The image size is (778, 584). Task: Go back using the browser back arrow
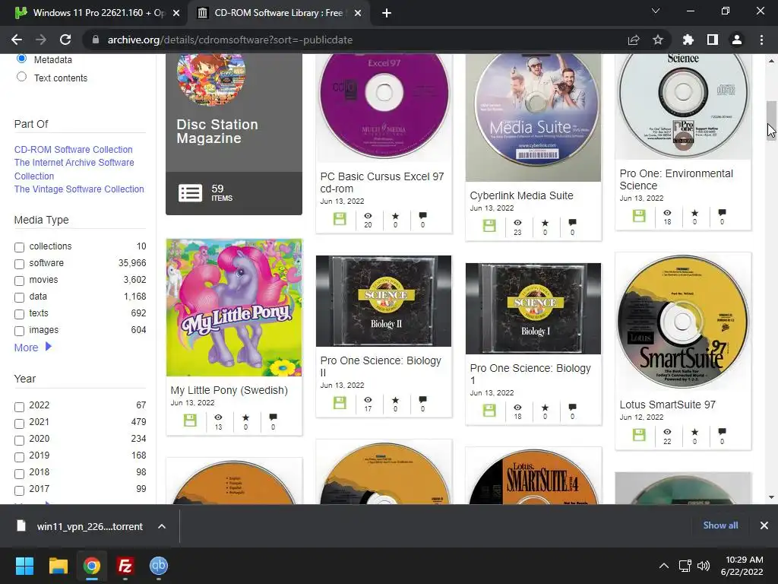17,40
